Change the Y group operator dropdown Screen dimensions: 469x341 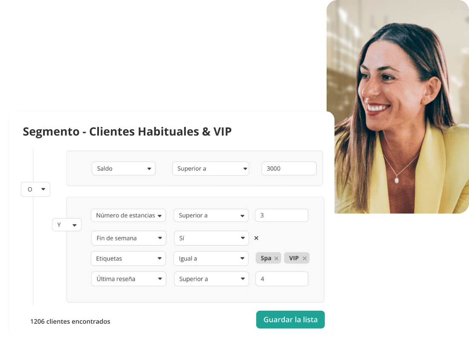(67, 225)
